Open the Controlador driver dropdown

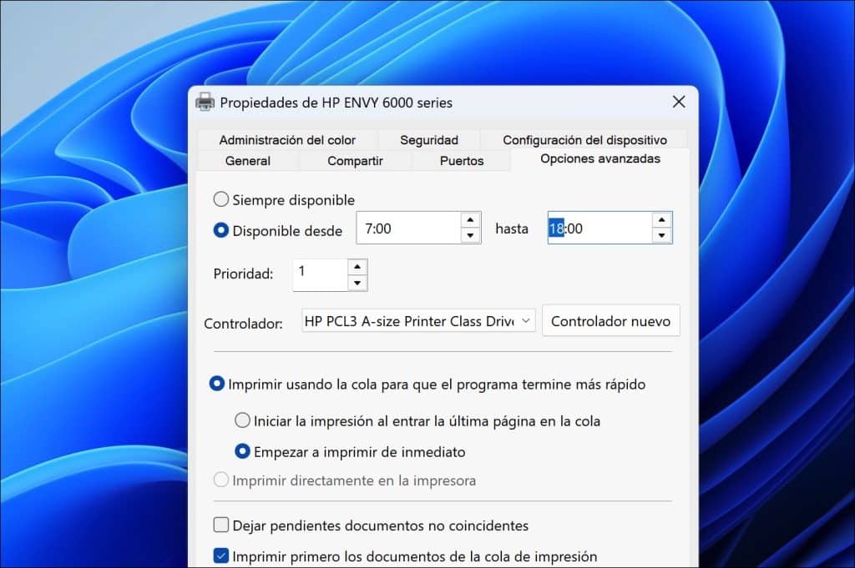pos(418,321)
